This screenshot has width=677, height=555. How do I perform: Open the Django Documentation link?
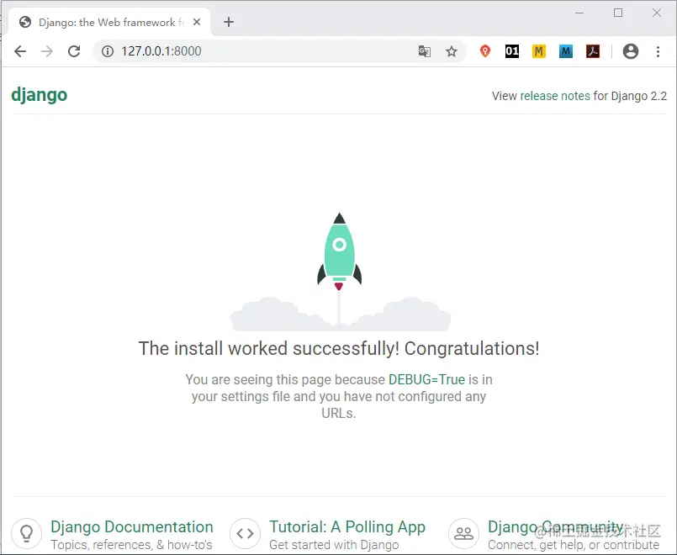pos(132,527)
